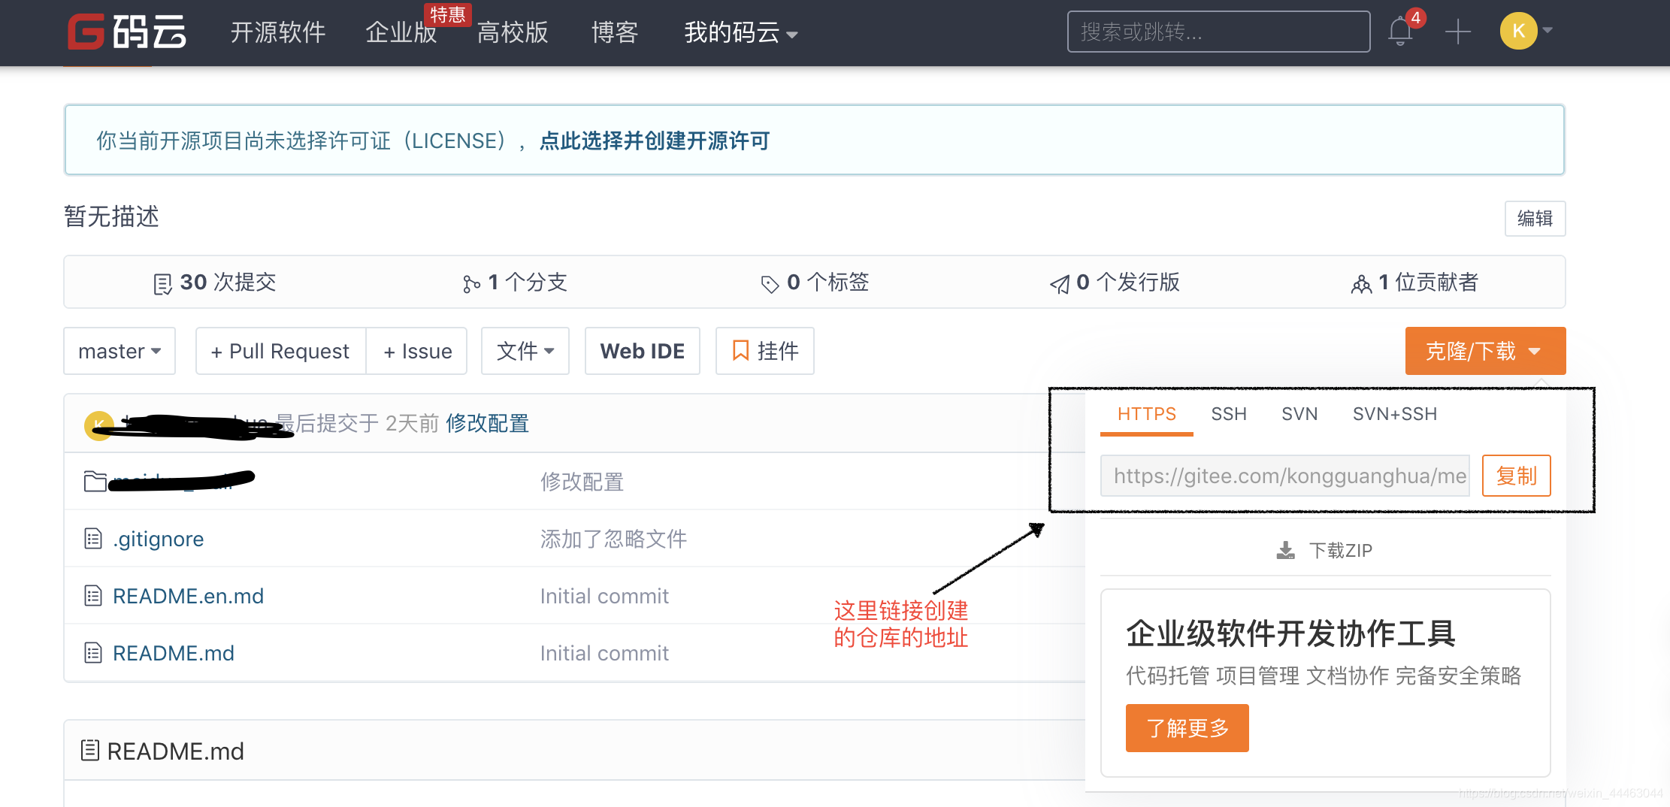1670x807 pixels.
Task: Open the notification bell icon
Action: coord(1399,32)
